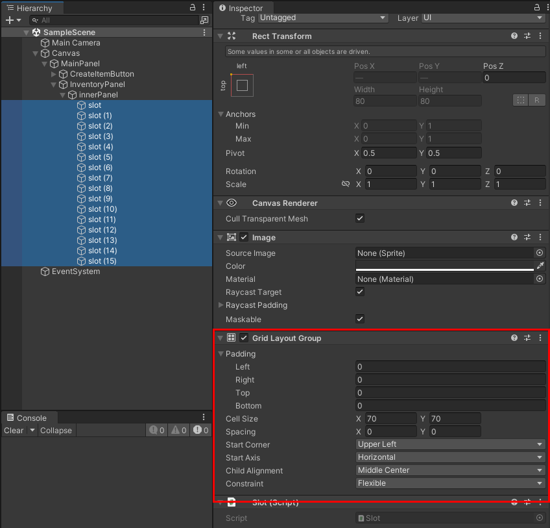This screenshot has width=550, height=528.
Task: Disable the Image component checkbox
Action: [x=244, y=237]
